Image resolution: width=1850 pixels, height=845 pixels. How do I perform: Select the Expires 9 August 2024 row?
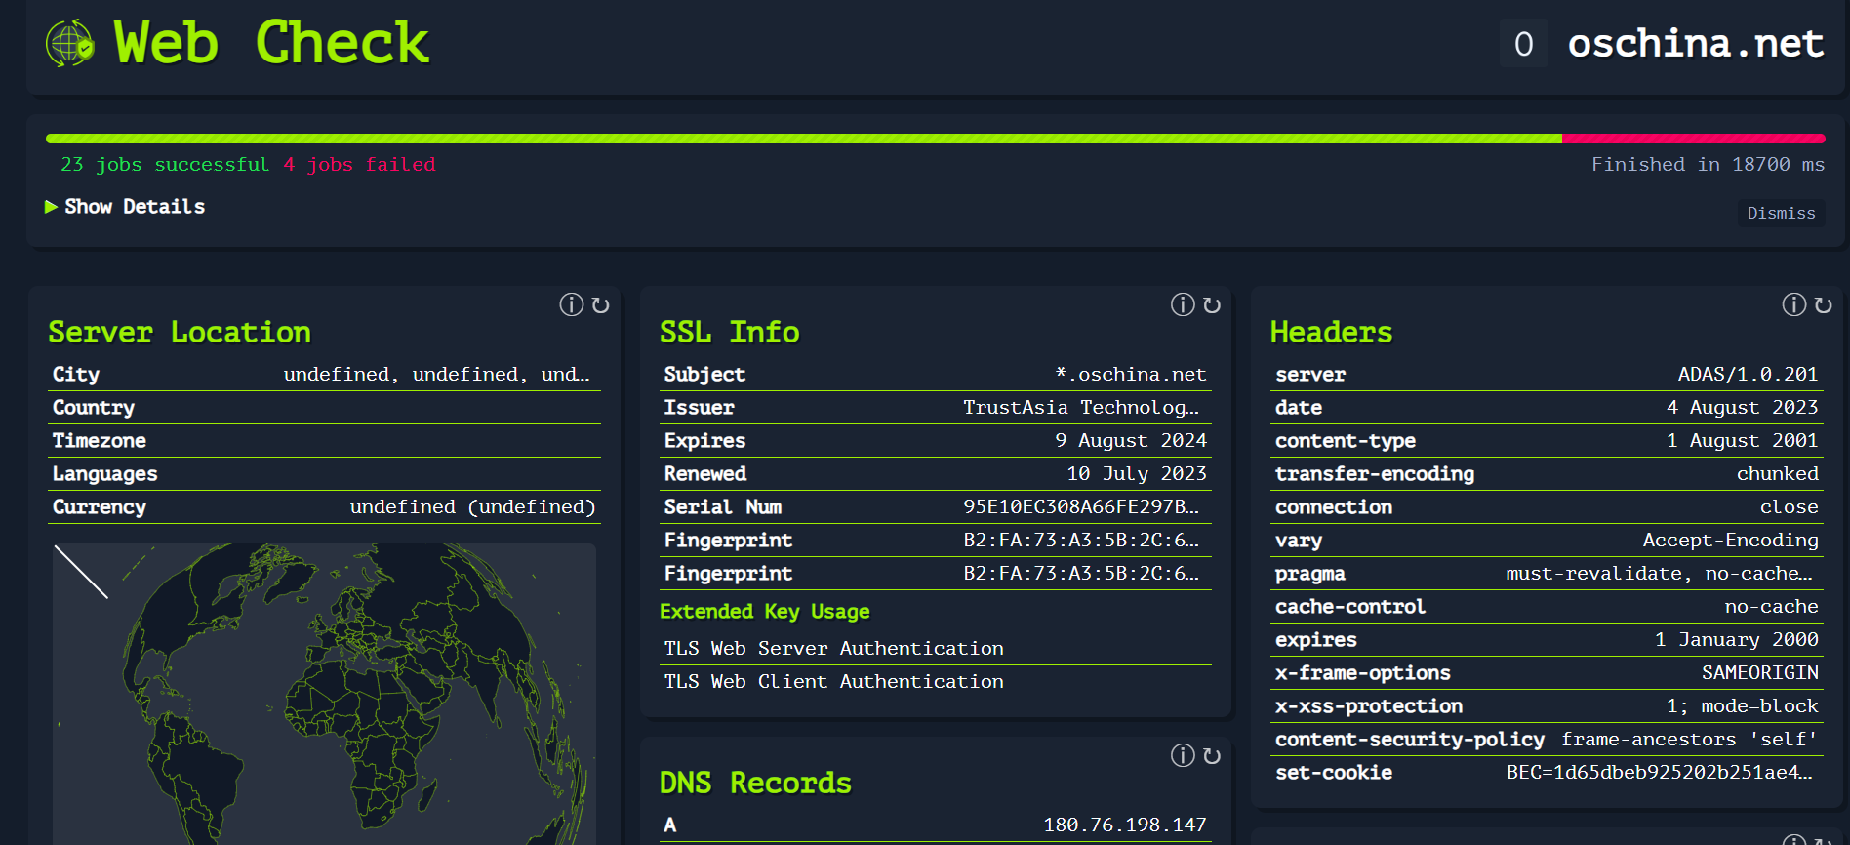pos(935,441)
